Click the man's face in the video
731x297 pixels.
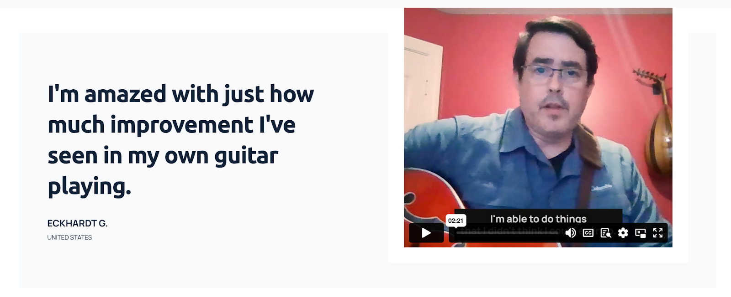click(554, 77)
